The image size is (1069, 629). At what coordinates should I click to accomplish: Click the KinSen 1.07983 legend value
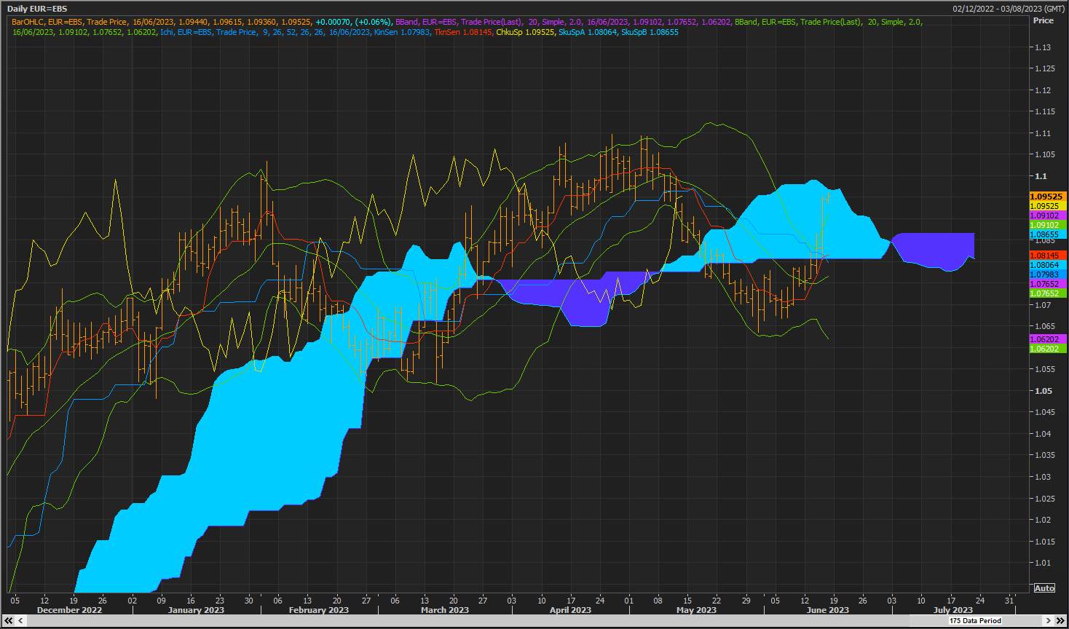(401, 32)
